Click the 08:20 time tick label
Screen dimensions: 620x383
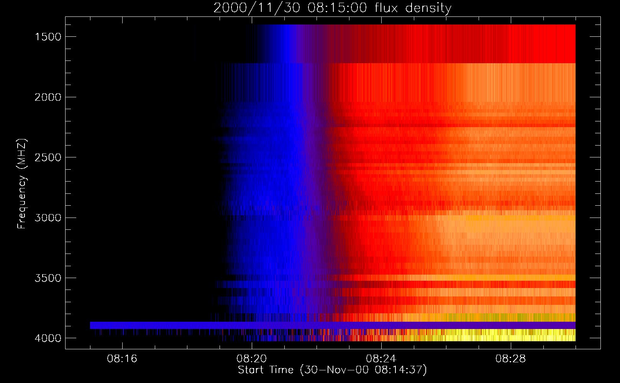tap(252, 359)
